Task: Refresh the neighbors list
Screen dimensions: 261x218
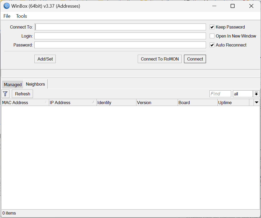Action: tap(22, 94)
